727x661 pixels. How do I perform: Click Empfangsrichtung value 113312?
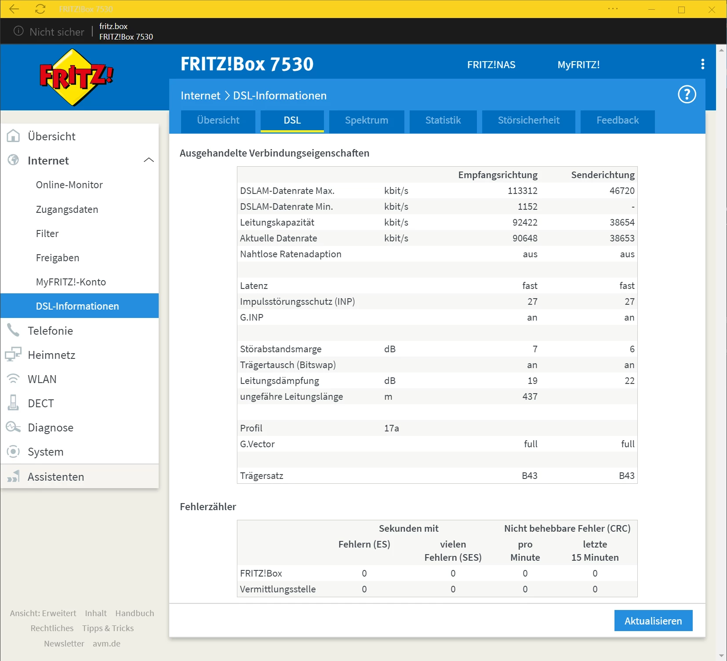(x=523, y=190)
